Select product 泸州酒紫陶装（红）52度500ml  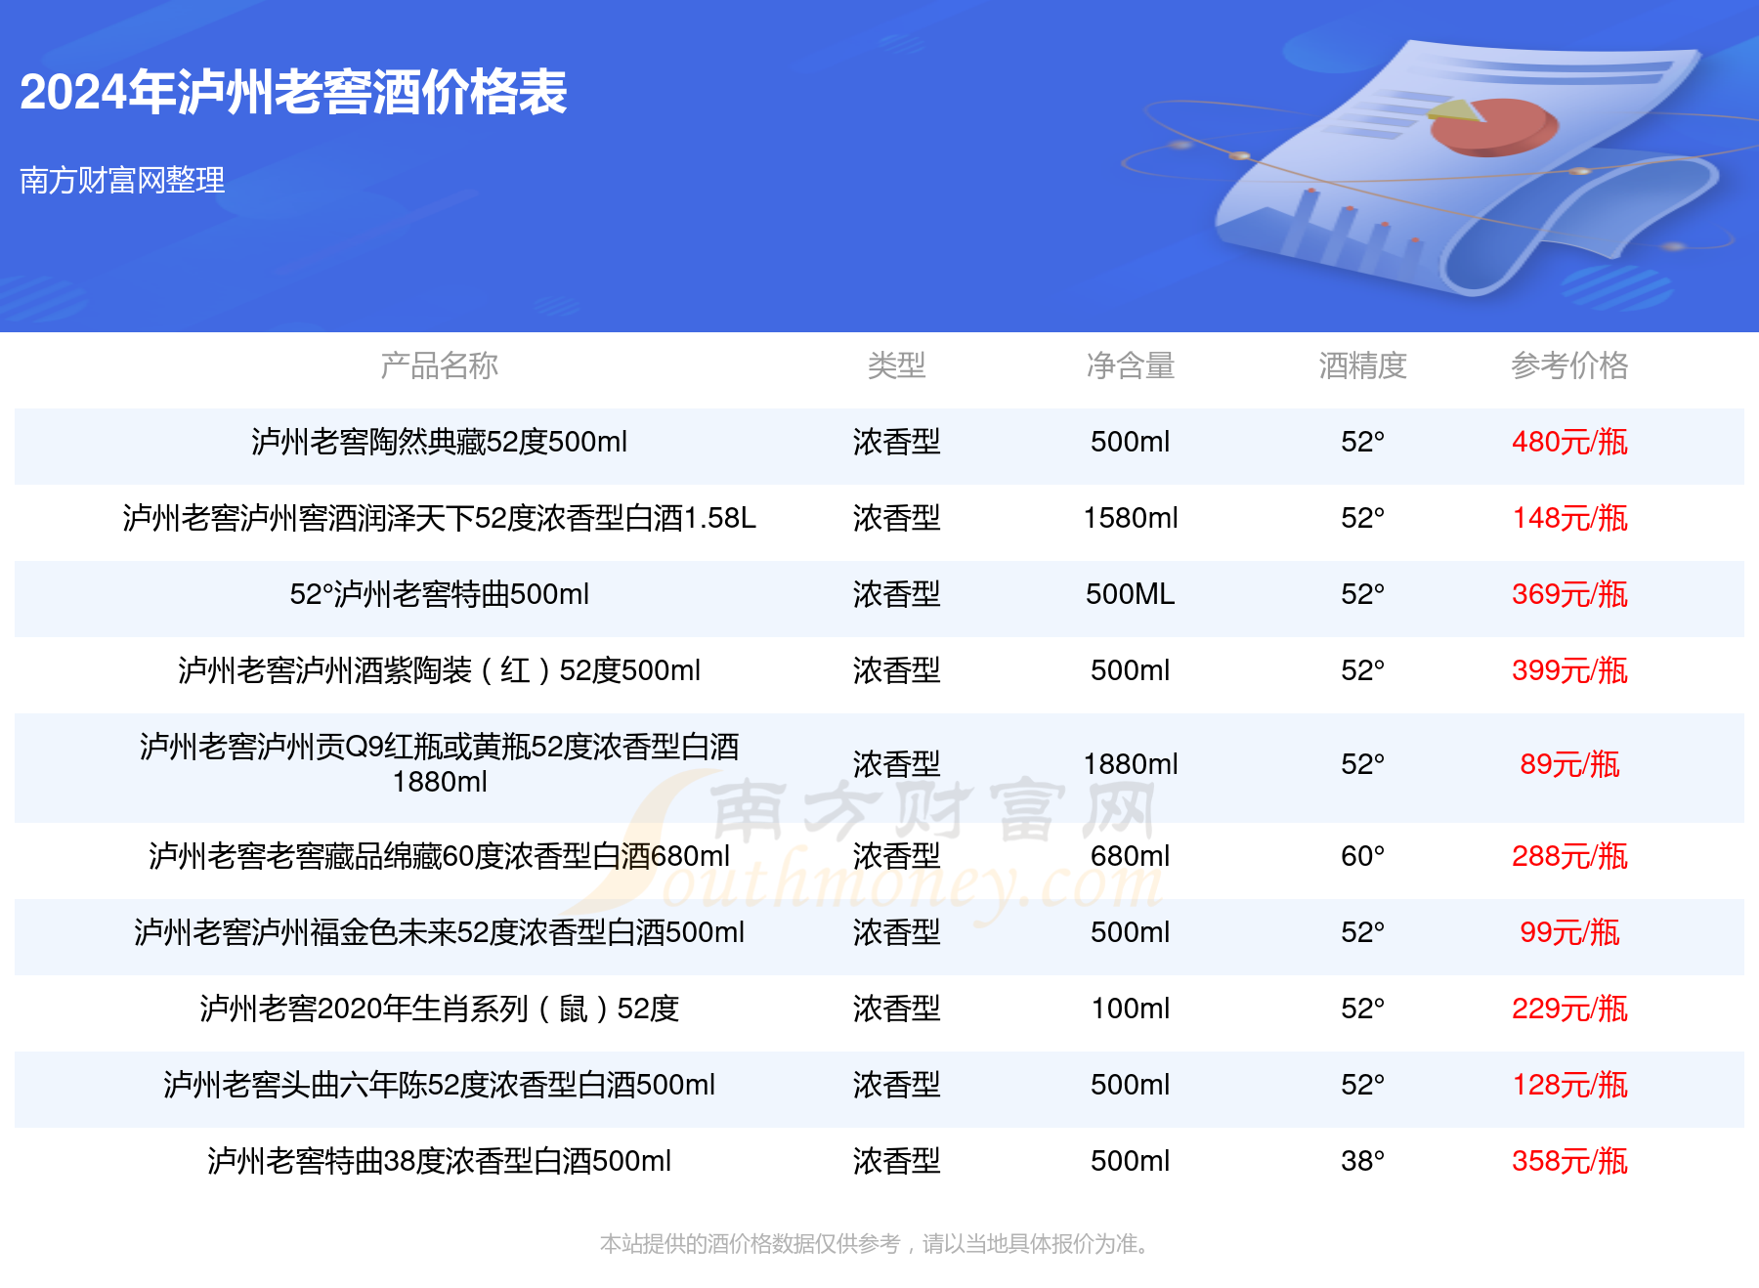click(x=439, y=670)
